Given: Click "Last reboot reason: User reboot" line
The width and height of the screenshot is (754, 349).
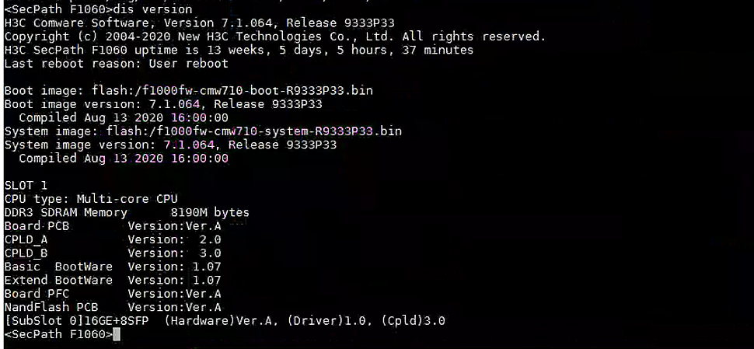Looking at the screenshot, I should pyautogui.click(x=117, y=63).
